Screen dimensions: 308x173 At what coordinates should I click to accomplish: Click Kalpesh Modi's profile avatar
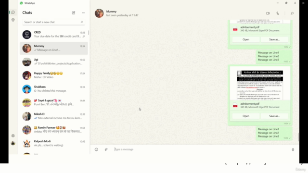pyautogui.click(x=27, y=143)
